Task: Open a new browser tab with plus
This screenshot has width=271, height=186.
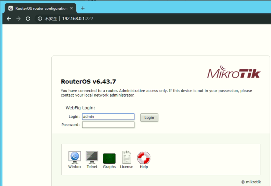Action: [83, 8]
